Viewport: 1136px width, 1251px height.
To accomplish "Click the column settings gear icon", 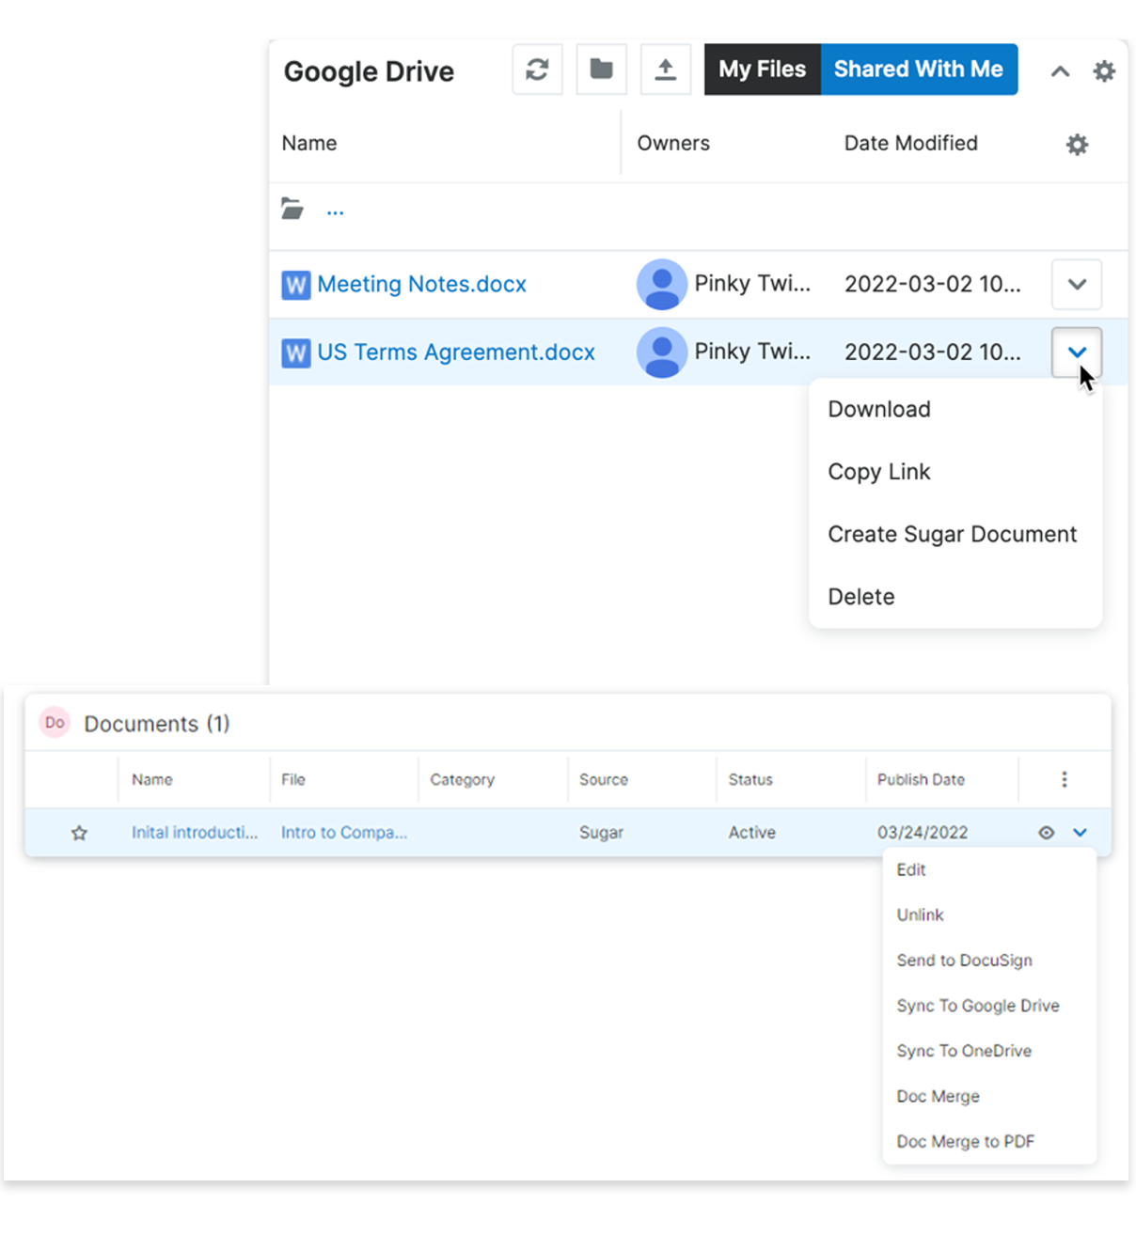I will (1077, 145).
